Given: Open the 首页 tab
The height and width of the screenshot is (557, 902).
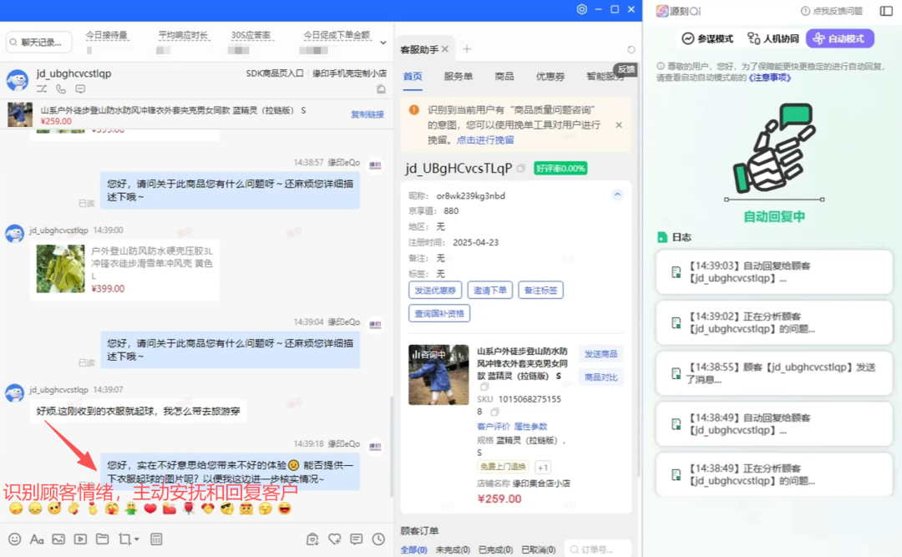Looking at the screenshot, I should point(413,77).
